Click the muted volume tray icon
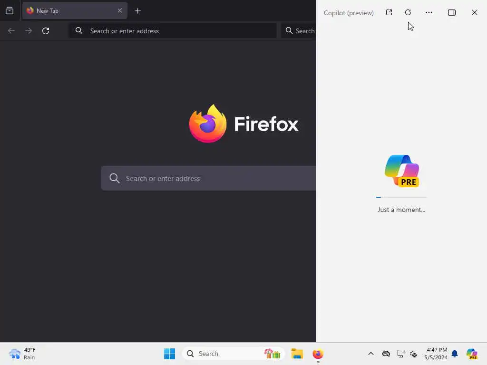487x365 pixels. tap(413, 354)
